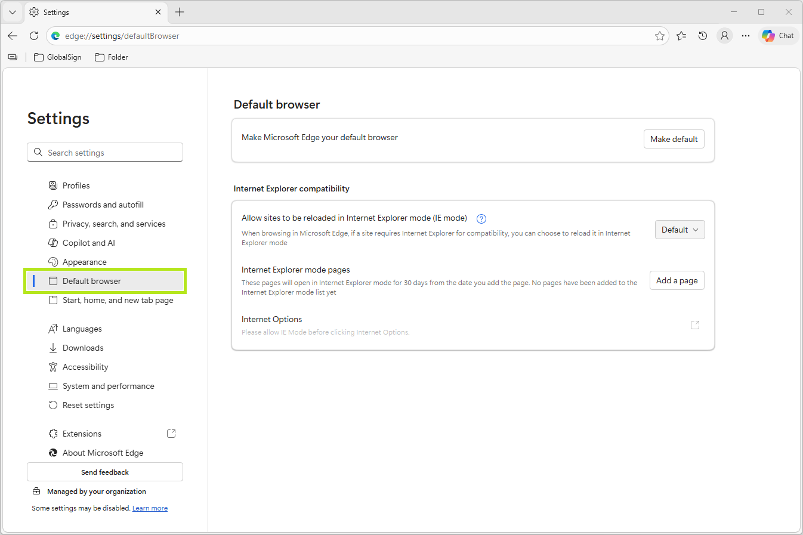The width and height of the screenshot is (803, 535).
Task: Close the Settings tab
Action: pyautogui.click(x=158, y=12)
